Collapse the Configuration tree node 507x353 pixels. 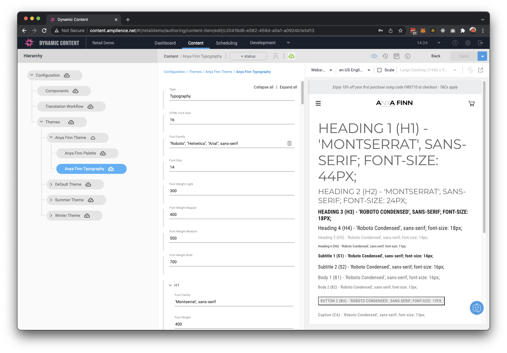click(32, 75)
